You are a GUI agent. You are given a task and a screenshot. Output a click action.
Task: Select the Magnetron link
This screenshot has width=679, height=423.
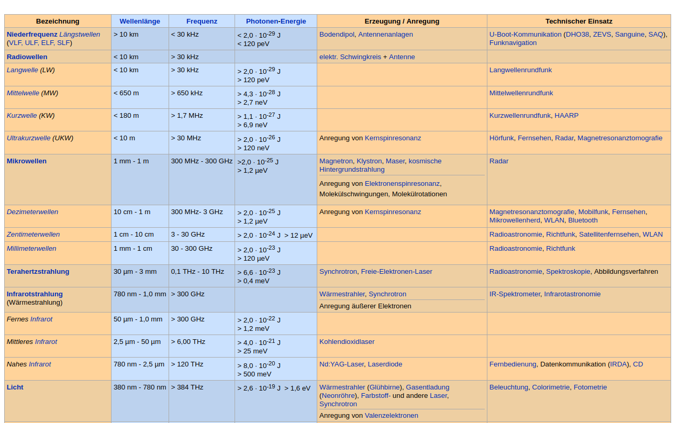click(336, 161)
